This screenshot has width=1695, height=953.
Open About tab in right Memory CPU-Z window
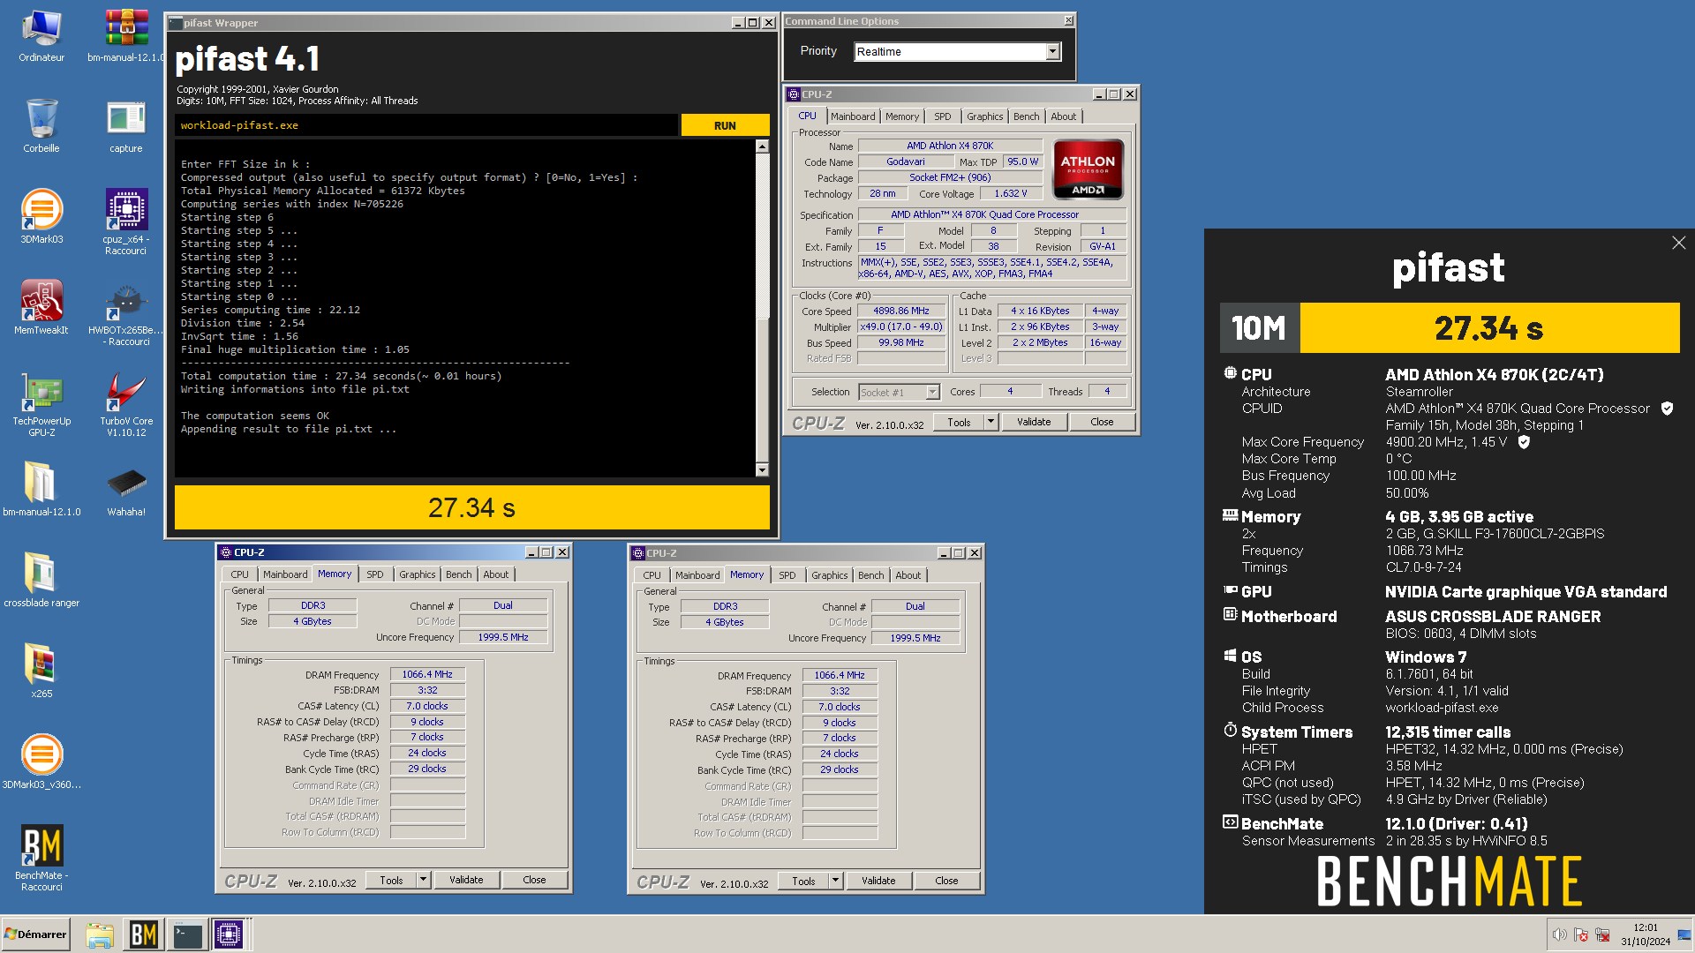[908, 575]
